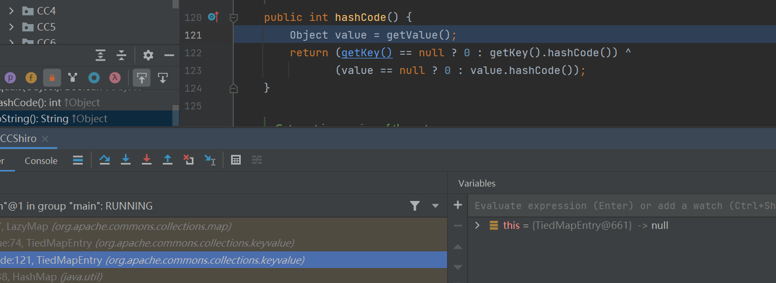The height and width of the screenshot is (283, 776).
Task: Switch to the Console tab
Action: coord(41,161)
